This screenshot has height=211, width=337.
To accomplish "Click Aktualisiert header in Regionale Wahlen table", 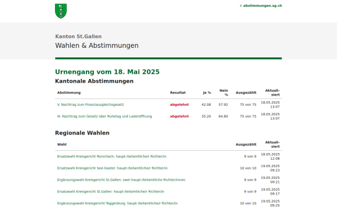I will [272, 145].
